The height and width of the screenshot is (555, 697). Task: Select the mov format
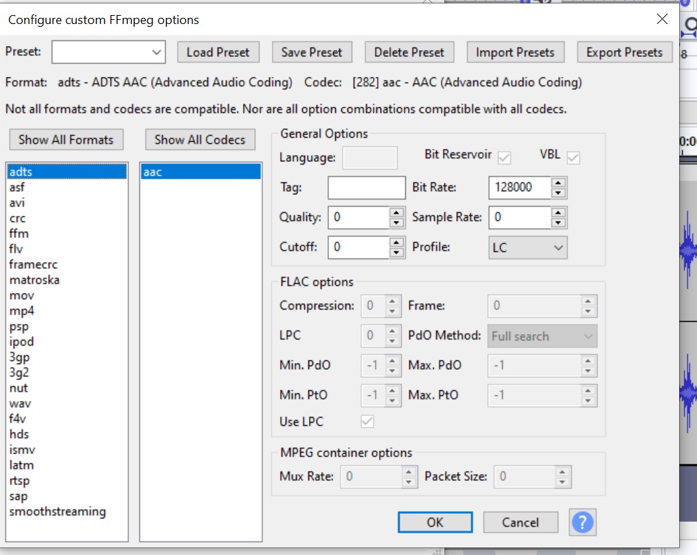[67, 296]
